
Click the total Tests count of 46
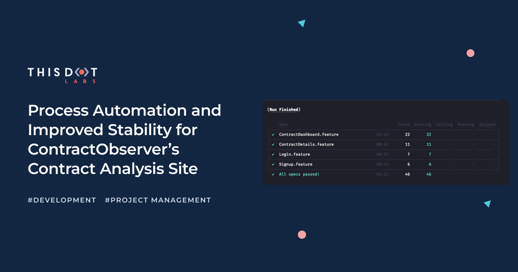tap(407, 174)
